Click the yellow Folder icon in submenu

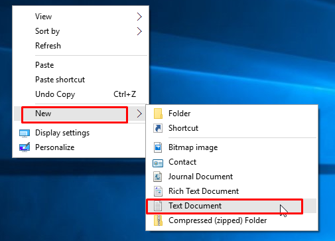point(158,114)
